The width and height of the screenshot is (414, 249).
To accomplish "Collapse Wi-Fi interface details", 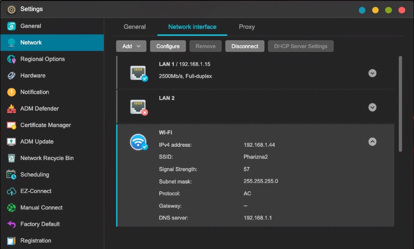I will point(372,142).
